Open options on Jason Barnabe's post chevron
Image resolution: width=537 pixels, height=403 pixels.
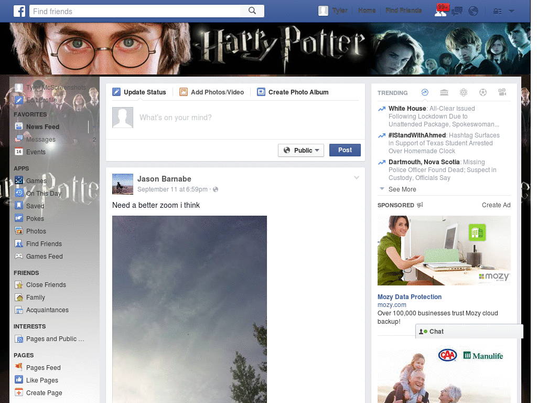point(357,177)
